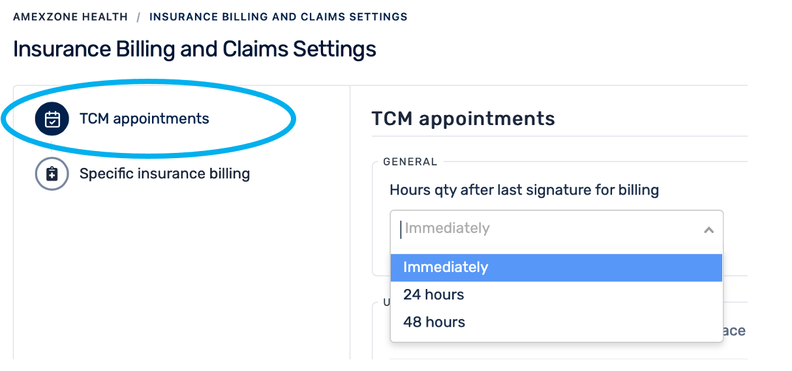Click empty sidebar area below Specific insurance billing
This screenshot has width=792, height=371.
[x=181, y=273]
